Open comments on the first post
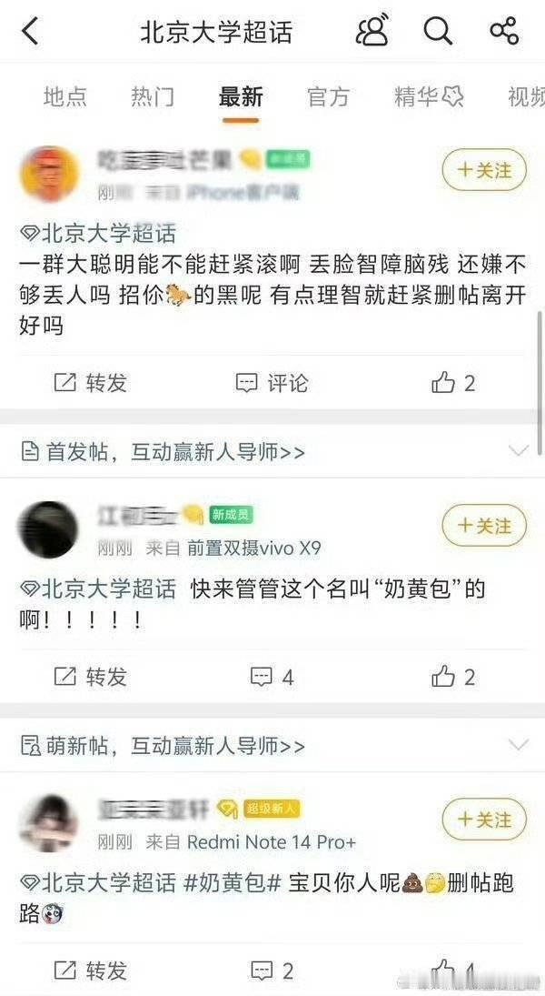Viewport: 545px width, 996px height. 272,383
